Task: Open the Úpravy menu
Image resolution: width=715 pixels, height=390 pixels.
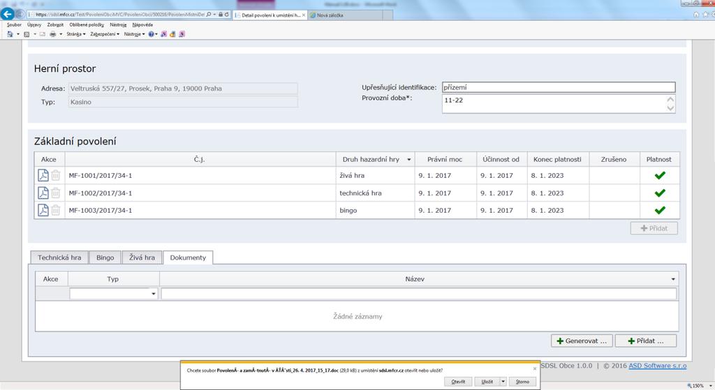Action: (34, 24)
